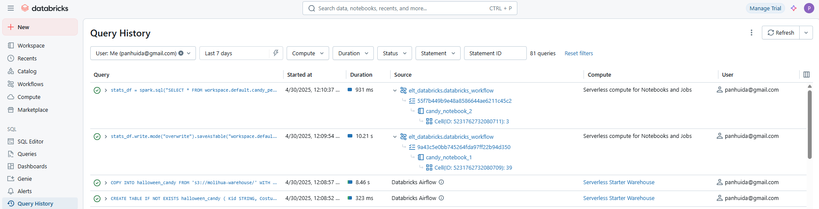819x209 pixels.
Task: Click success status icon of stats_df.write.mode query
Action: click(x=97, y=137)
